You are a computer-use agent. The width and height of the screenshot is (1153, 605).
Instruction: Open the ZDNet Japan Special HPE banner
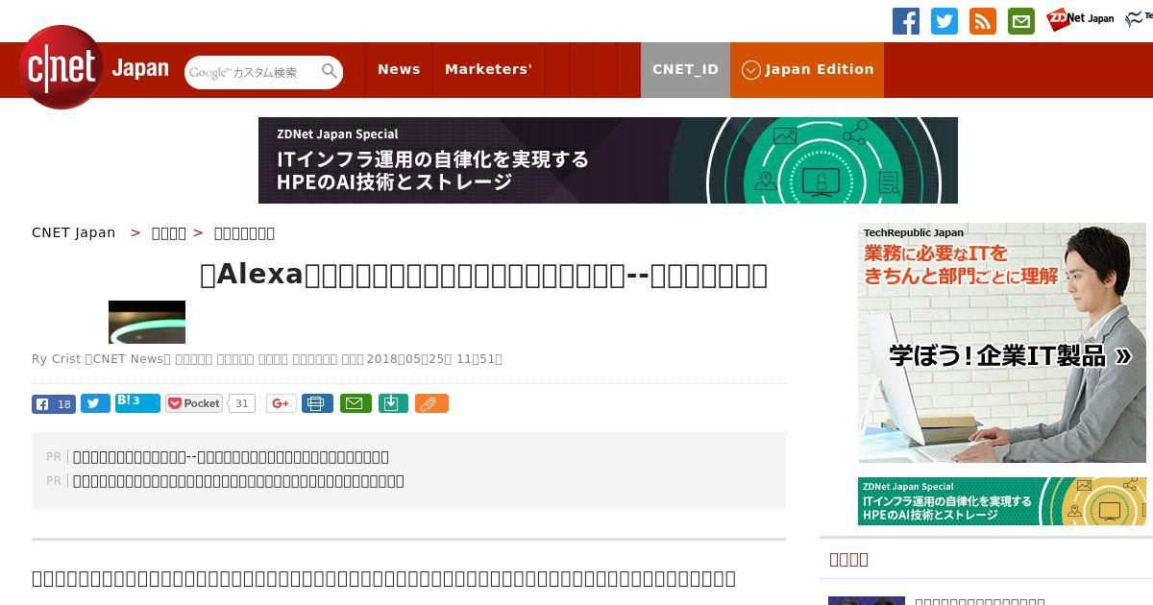pyautogui.click(x=607, y=160)
